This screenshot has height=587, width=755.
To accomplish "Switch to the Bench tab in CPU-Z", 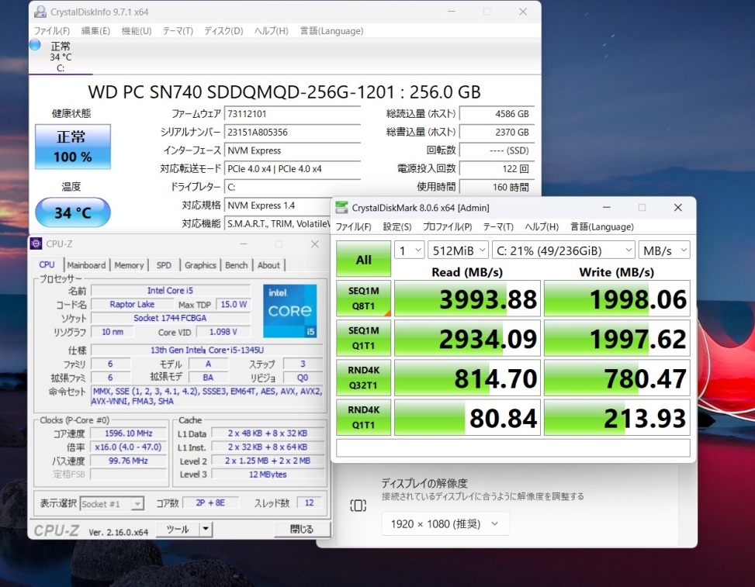I will click(x=236, y=265).
